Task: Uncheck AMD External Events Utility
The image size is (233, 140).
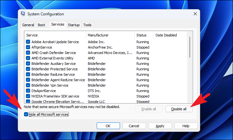Action: pos(28,58)
